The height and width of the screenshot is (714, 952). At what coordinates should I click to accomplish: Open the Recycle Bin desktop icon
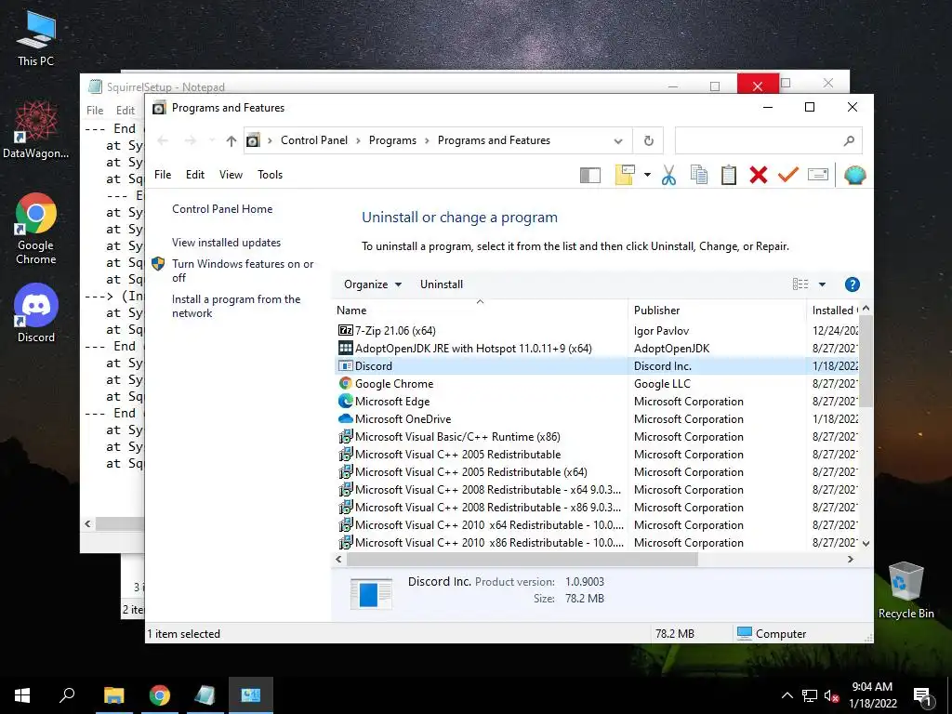(x=906, y=590)
